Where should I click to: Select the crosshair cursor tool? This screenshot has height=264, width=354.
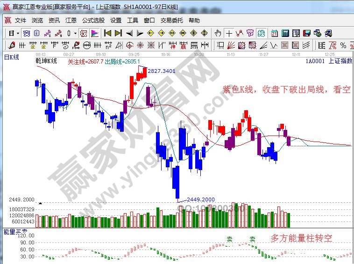[229, 33]
